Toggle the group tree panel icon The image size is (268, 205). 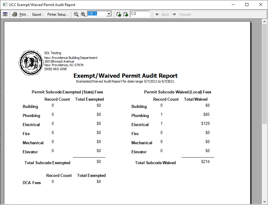click(5, 14)
